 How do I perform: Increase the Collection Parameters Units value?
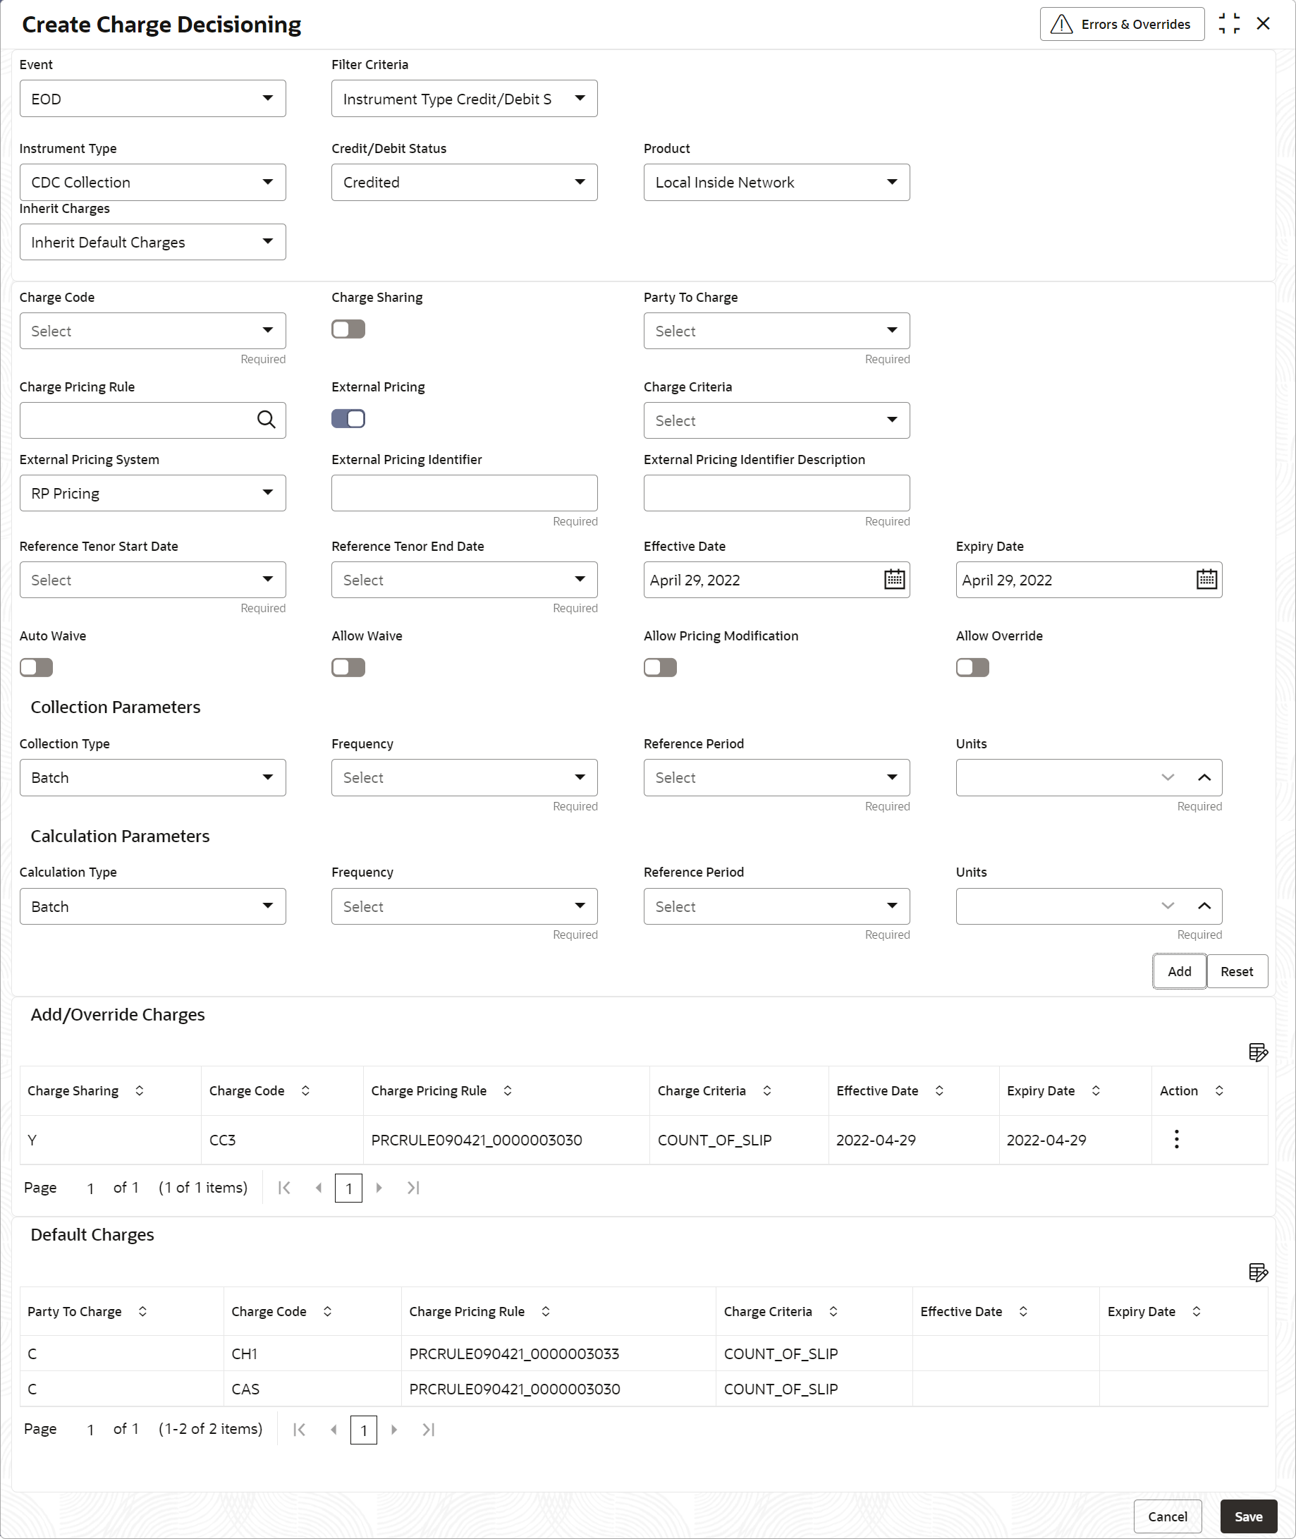coord(1204,777)
